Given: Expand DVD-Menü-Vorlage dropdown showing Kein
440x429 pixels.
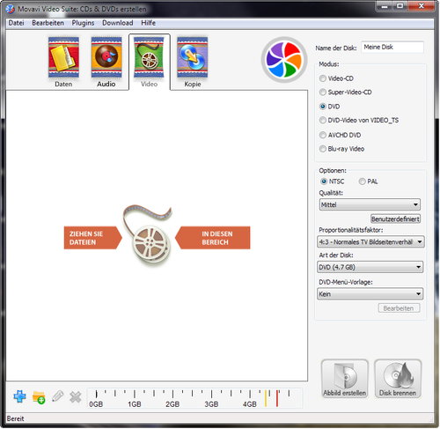Looking at the screenshot, I should click(370, 293).
